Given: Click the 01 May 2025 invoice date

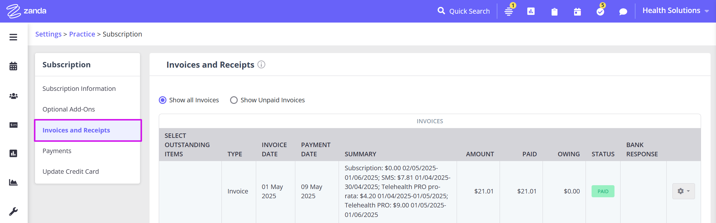Looking at the screenshot, I should [x=272, y=191].
